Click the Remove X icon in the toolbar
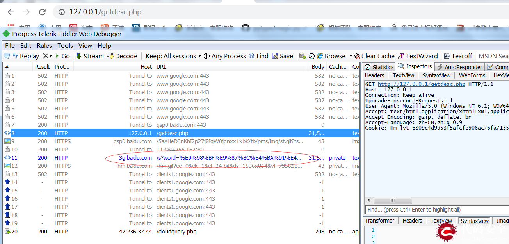This screenshot has width=509, height=244. click(45, 56)
